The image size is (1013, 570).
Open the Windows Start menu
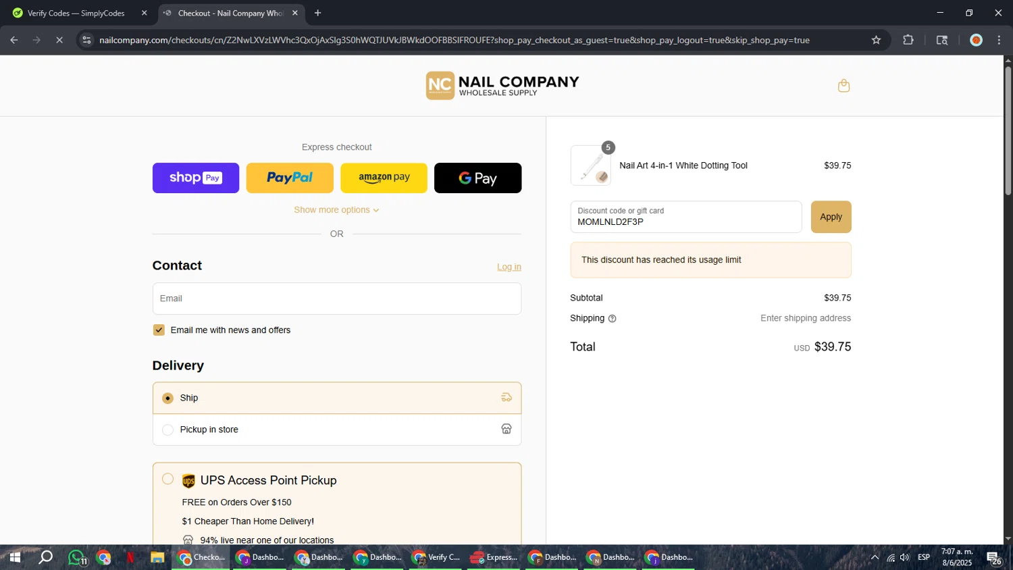click(15, 558)
